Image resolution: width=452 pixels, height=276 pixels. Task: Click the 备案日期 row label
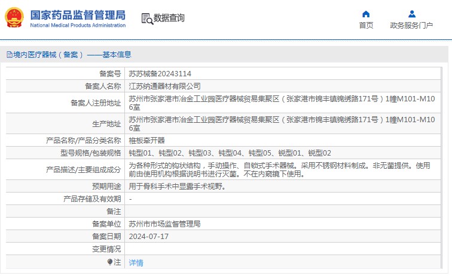[106, 237]
